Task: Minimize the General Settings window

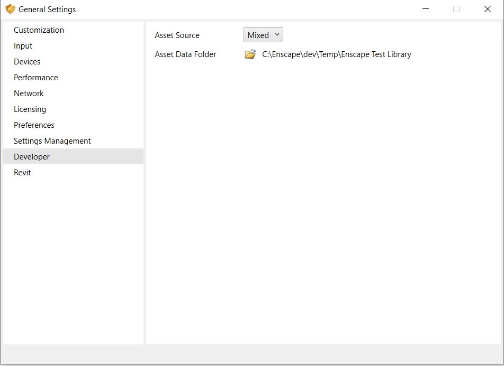Action: tap(426, 9)
